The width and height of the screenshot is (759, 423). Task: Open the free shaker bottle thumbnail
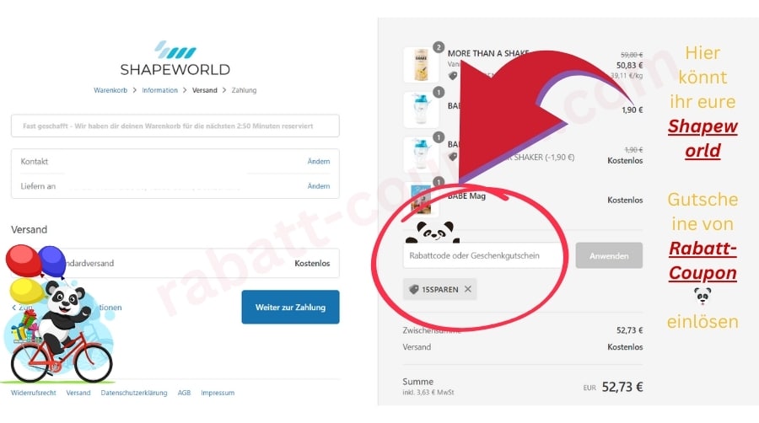click(x=421, y=154)
